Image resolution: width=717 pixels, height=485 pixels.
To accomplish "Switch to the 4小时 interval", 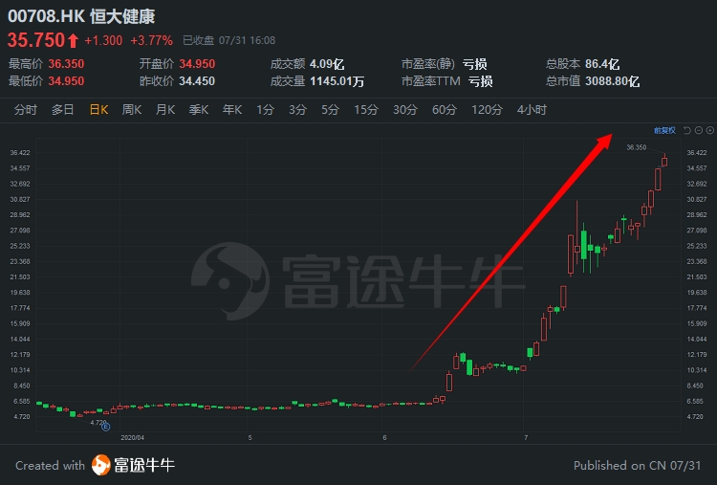I will tap(532, 110).
